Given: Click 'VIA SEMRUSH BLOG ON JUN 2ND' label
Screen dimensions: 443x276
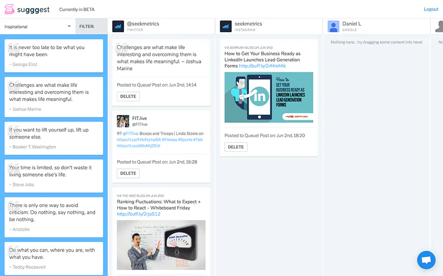Looking at the screenshot, I should [249, 47].
